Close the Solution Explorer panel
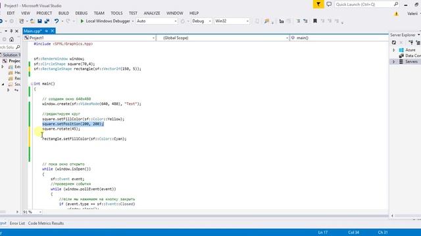Image resolution: width=421 pixels, height=236 pixels. pos(16,31)
